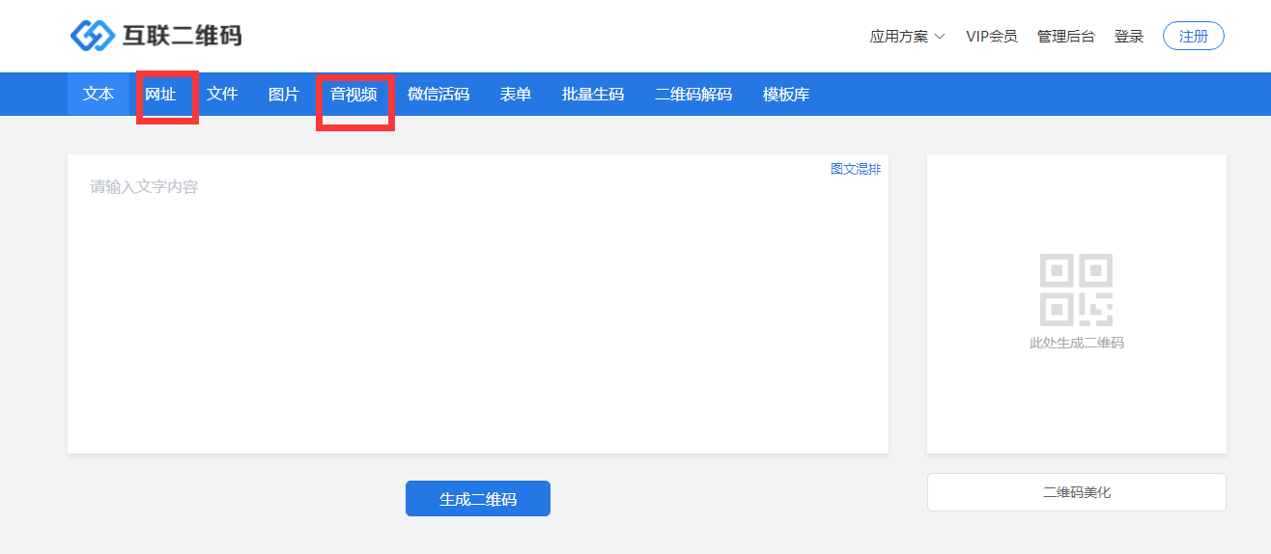
Task: Select the 文本 tab
Action: pyautogui.click(x=99, y=95)
